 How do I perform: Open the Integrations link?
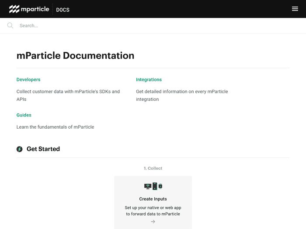(x=149, y=80)
